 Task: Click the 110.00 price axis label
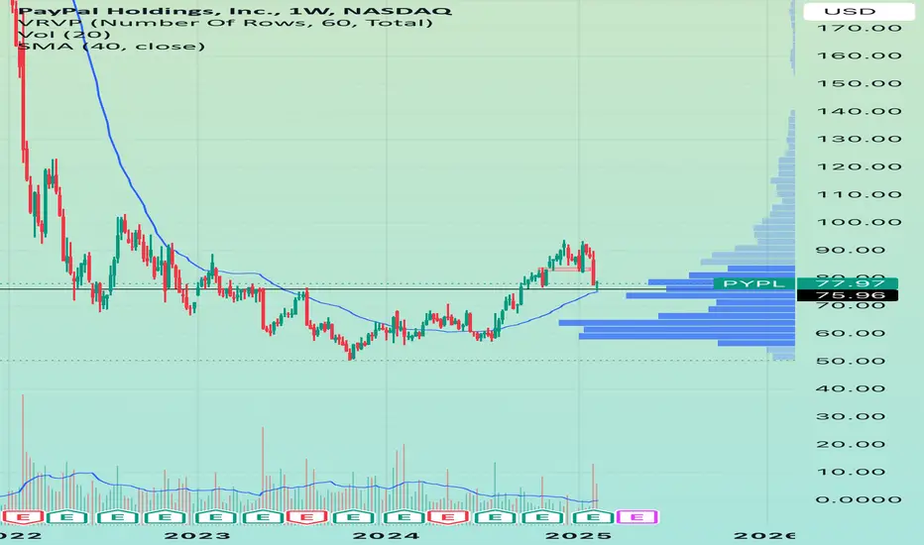click(x=860, y=194)
